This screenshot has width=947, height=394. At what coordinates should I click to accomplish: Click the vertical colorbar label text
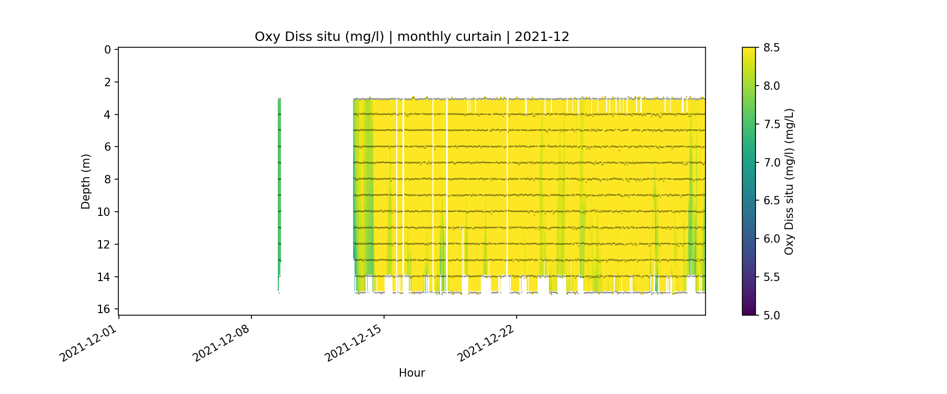[789, 181]
